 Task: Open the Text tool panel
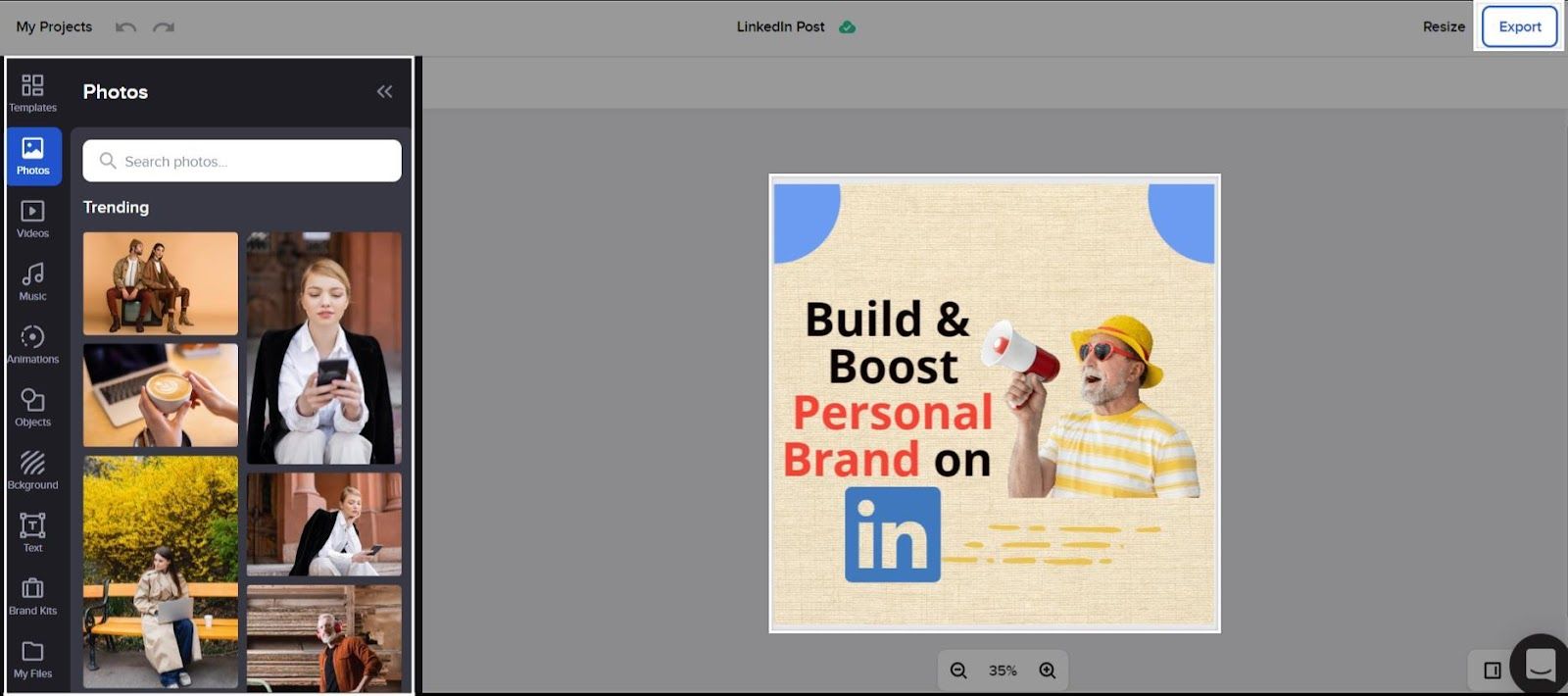click(32, 533)
